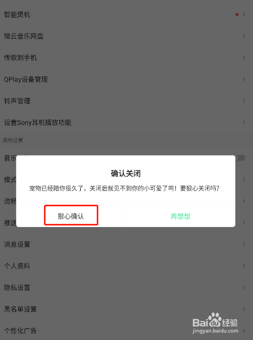Screen dimensions: 253x340
Task: Open 微云音乐网盘 settings row
Action: (x=126, y=36)
